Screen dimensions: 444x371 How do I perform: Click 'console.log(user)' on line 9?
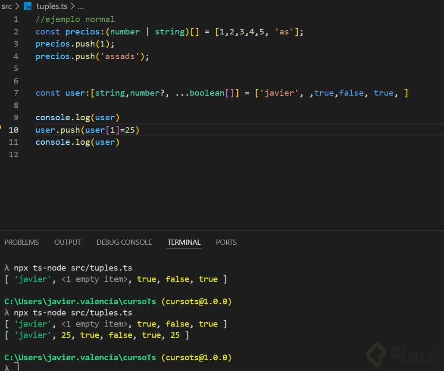78,118
